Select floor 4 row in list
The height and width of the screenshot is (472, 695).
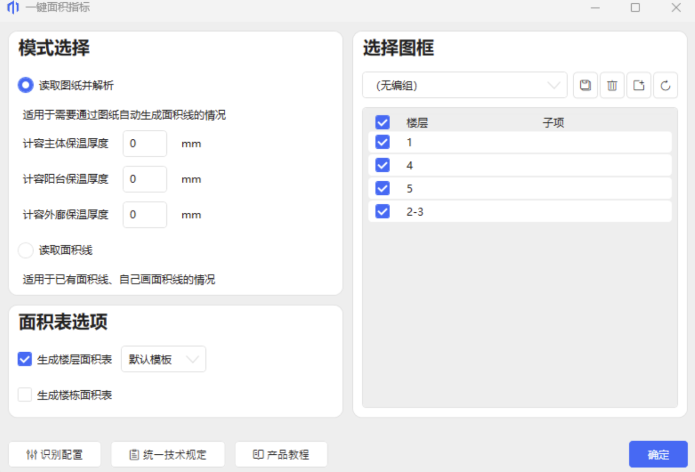point(525,166)
